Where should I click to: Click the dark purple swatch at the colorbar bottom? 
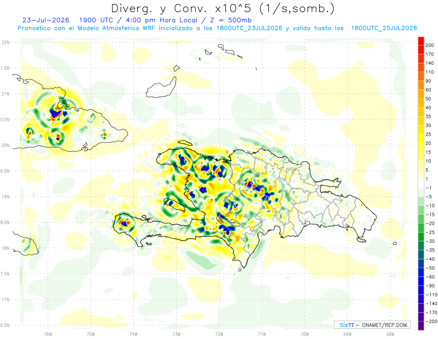421,326
